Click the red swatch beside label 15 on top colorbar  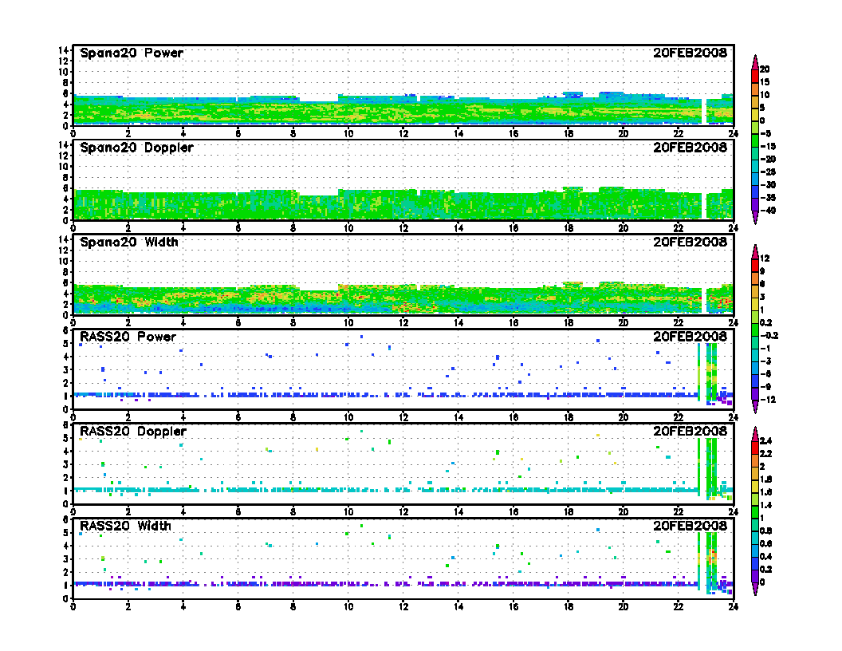(x=755, y=77)
